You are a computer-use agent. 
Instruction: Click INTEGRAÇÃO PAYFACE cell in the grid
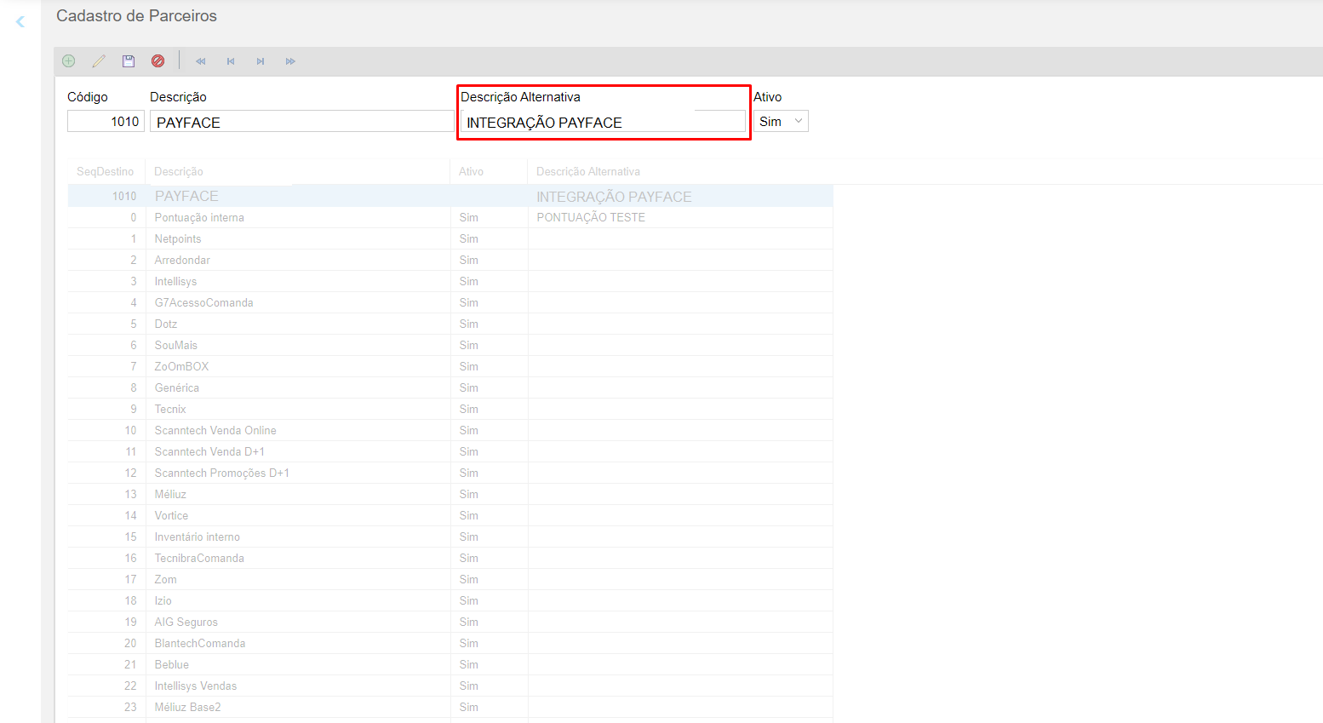click(x=680, y=196)
